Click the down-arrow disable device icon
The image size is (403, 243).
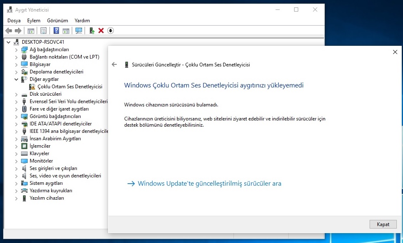(111, 31)
